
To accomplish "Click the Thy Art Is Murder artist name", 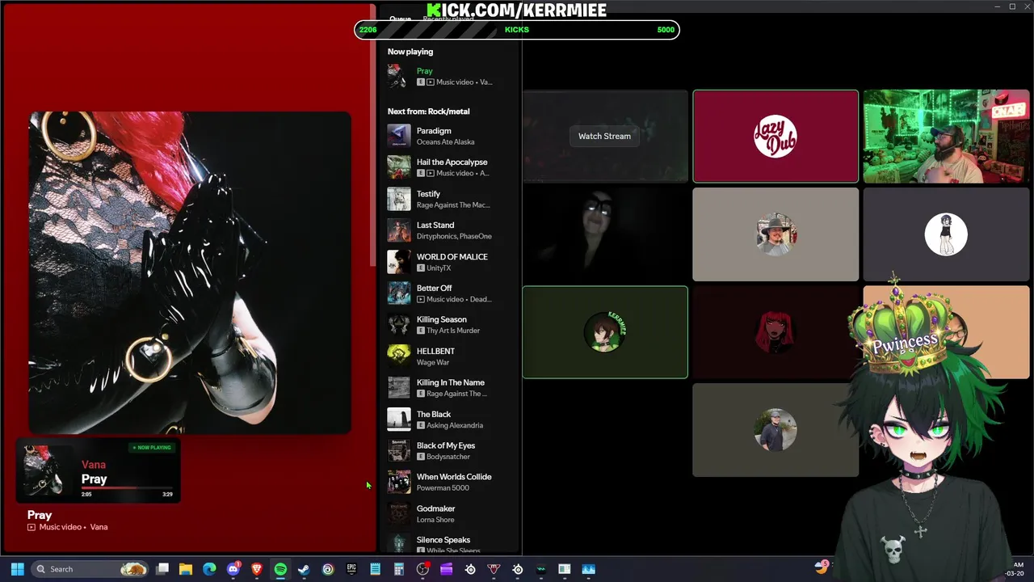I will point(453,331).
